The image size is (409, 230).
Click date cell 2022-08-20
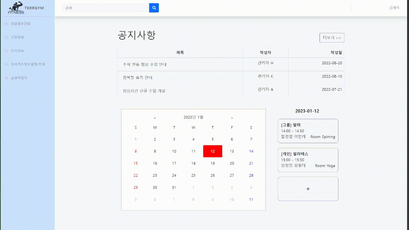pyautogui.click(x=332, y=63)
